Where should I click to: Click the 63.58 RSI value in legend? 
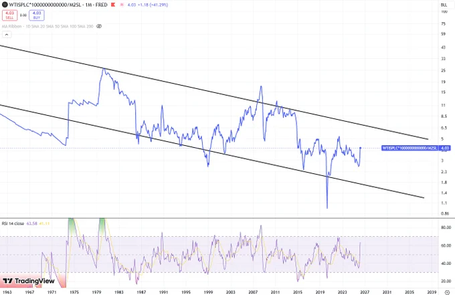[31, 223]
